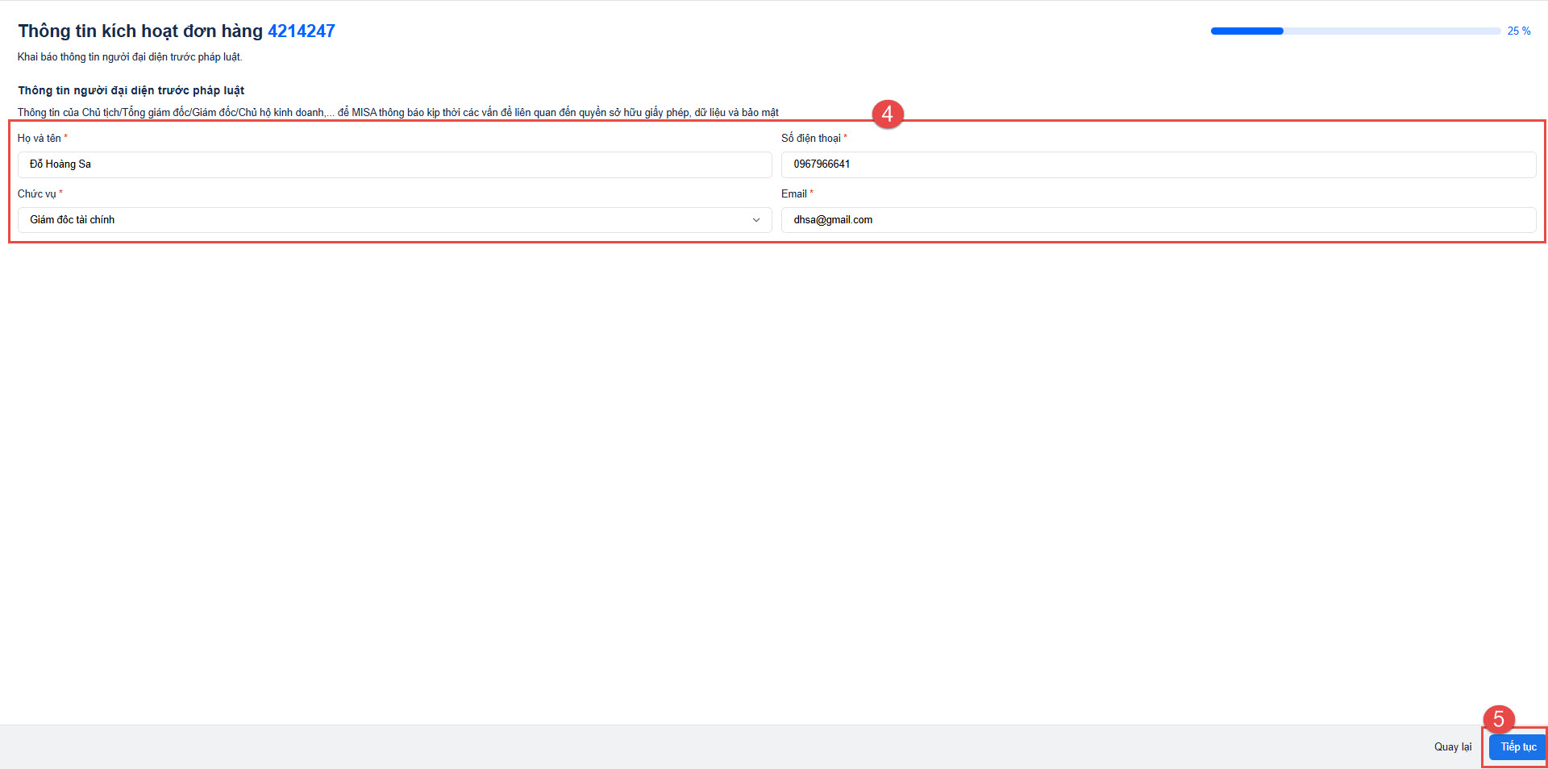This screenshot has height=769, width=1548.
Task: Click the 'Số điện thoại' label
Action: click(811, 139)
